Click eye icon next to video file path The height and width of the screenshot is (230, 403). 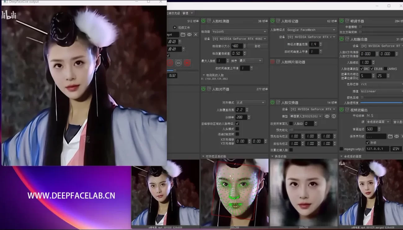coord(189,35)
